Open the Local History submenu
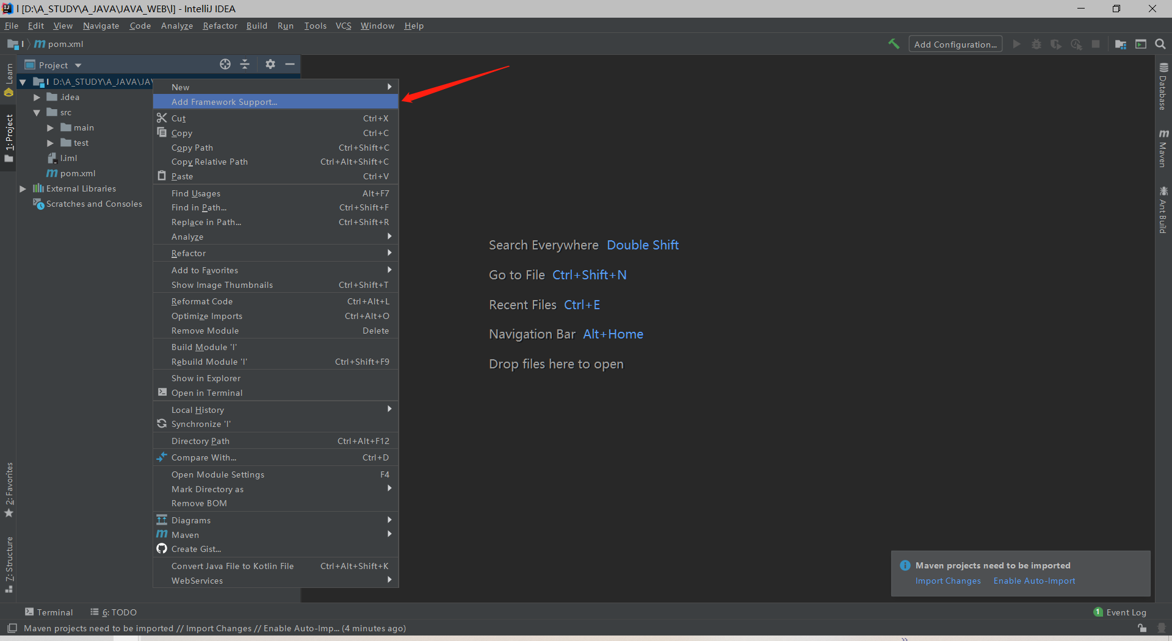1172x641 pixels. [275, 410]
